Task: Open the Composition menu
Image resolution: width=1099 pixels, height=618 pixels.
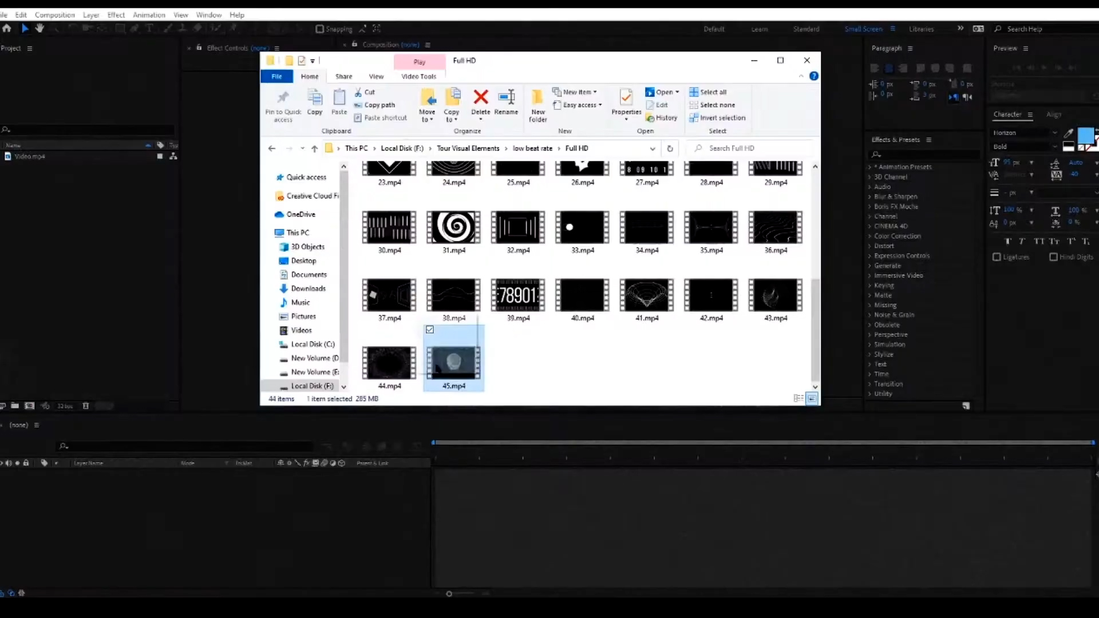Action: pyautogui.click(x=54, y=15)
